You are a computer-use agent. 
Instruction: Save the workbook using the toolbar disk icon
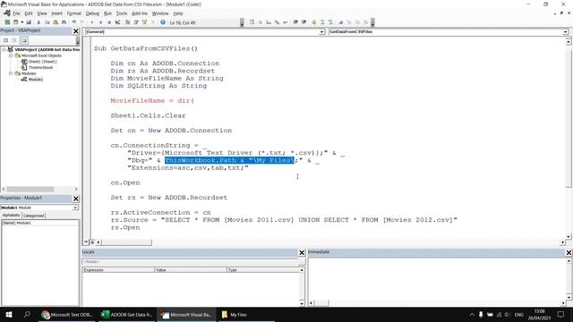point(29,22)
